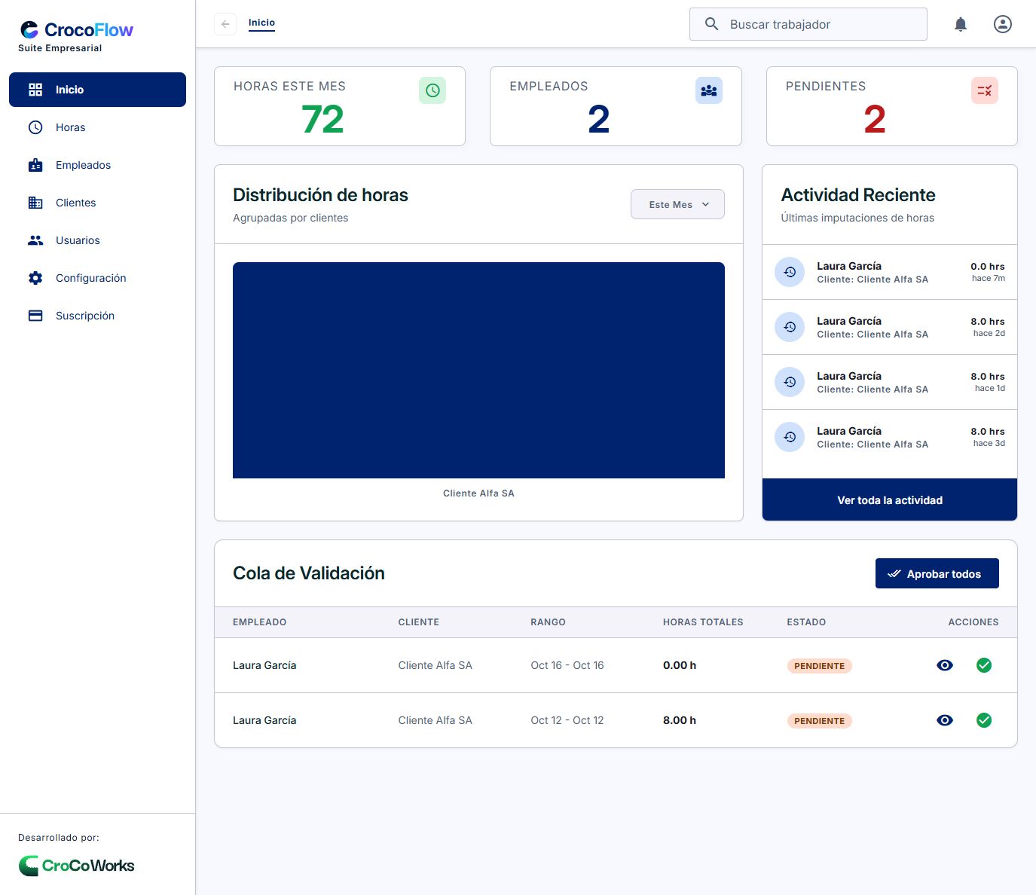Approve the Oct 12 pending entry

984,720
